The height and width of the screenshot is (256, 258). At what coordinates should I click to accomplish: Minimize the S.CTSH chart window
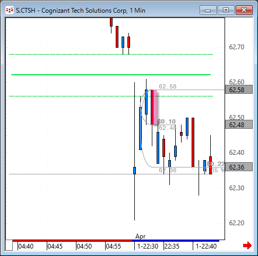pos(208,10)
